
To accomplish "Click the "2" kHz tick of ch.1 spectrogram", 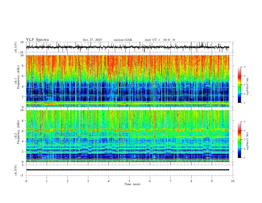I will click(23, 97).
